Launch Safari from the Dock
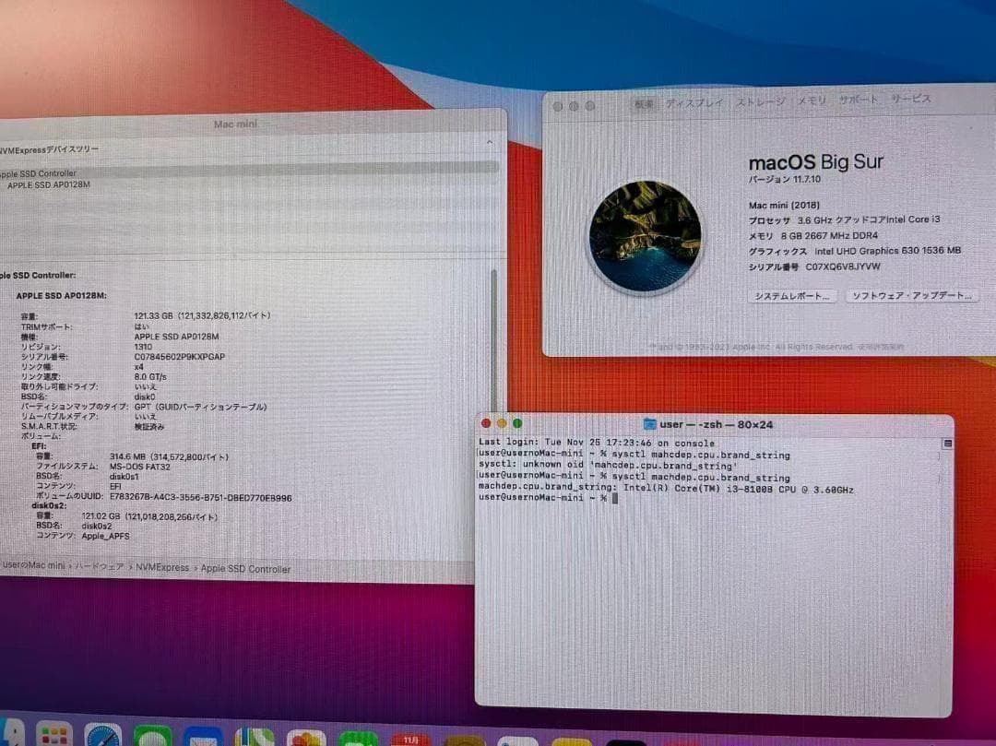 (103, 737)
